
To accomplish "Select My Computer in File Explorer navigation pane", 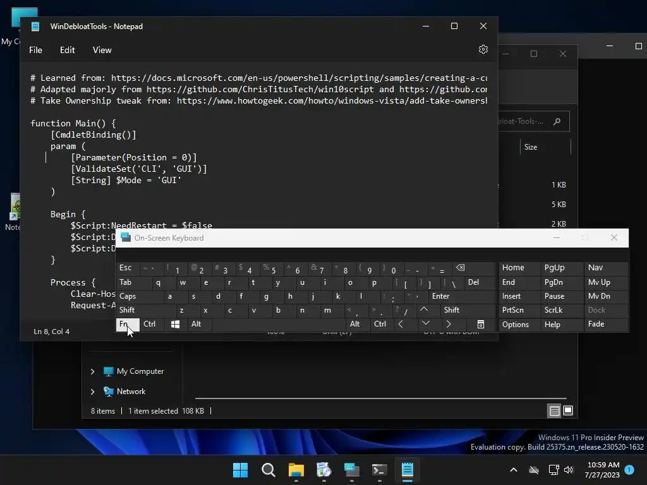I will [140, 371].
